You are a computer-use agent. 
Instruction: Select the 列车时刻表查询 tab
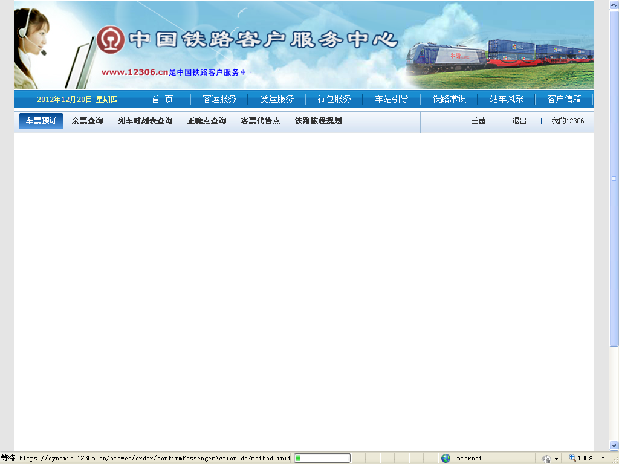(x=145, y=121)
